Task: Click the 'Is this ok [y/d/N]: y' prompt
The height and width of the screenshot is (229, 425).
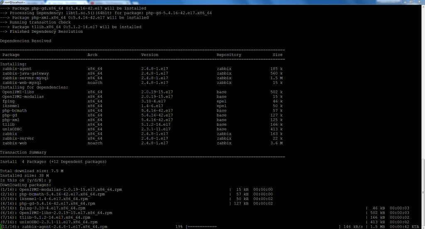Action: [x=26, y=180]
